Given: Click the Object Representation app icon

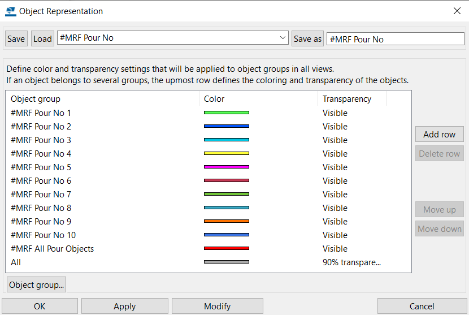Looking at the screenshot, I should tap(11, 11).
